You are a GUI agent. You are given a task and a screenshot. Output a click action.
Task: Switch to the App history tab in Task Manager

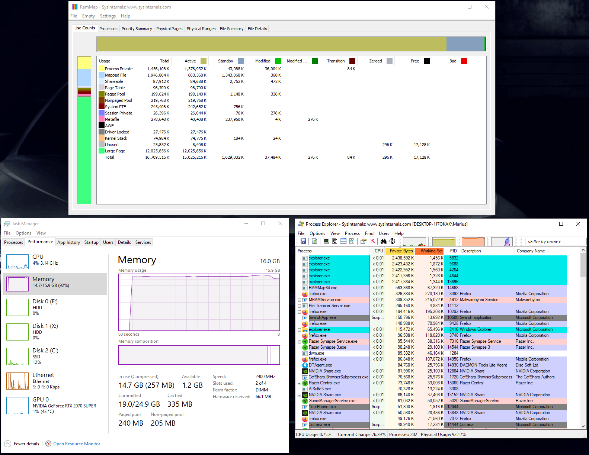point(68,242)
